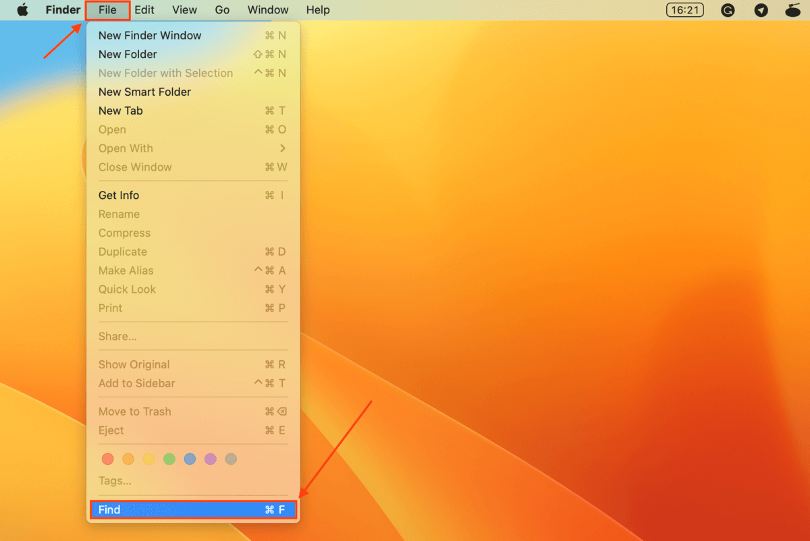Viewport: 810px width, 541px height.
Task: Select the purple tag color dot
Action: click(x=211, y=459)
